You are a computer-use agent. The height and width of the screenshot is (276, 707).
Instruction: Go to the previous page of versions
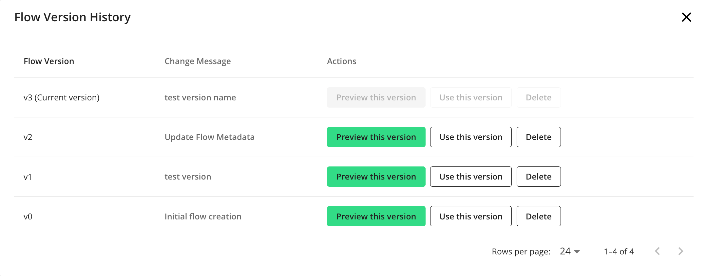(x=657, y=251)
